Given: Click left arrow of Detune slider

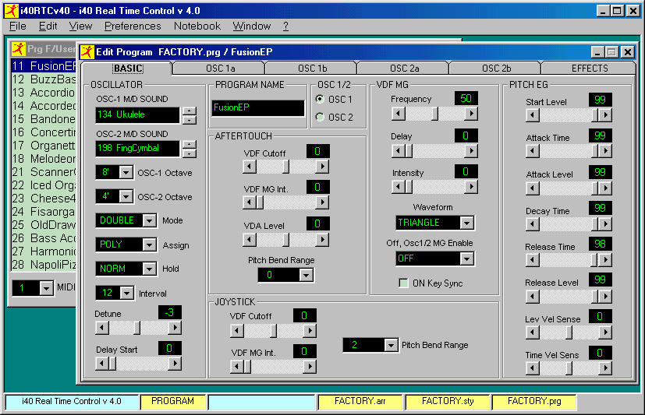Looking at the screenshot, I should [x=101, y=328].
